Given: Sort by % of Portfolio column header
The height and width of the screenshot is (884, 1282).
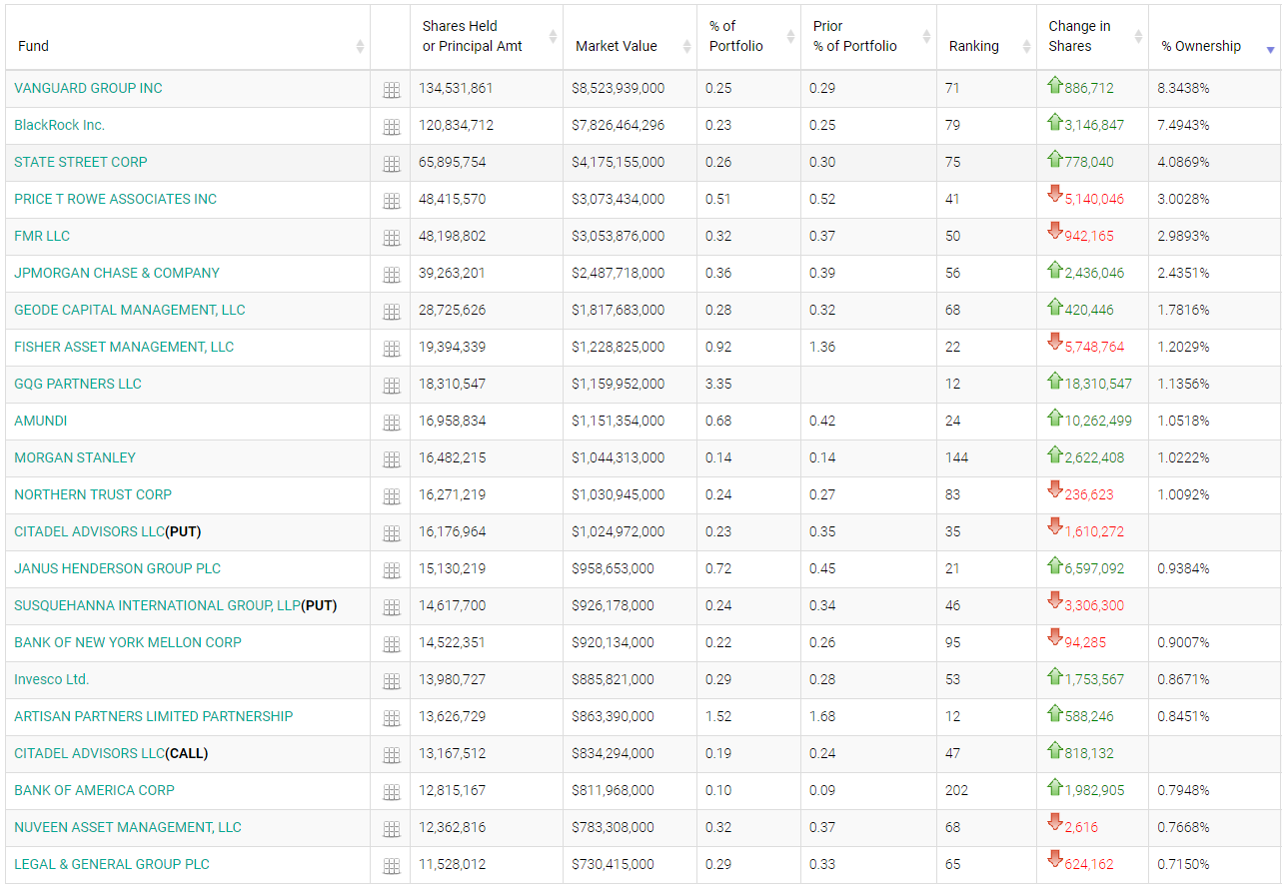Looking at the screenshot, I should tap(748, 37).
